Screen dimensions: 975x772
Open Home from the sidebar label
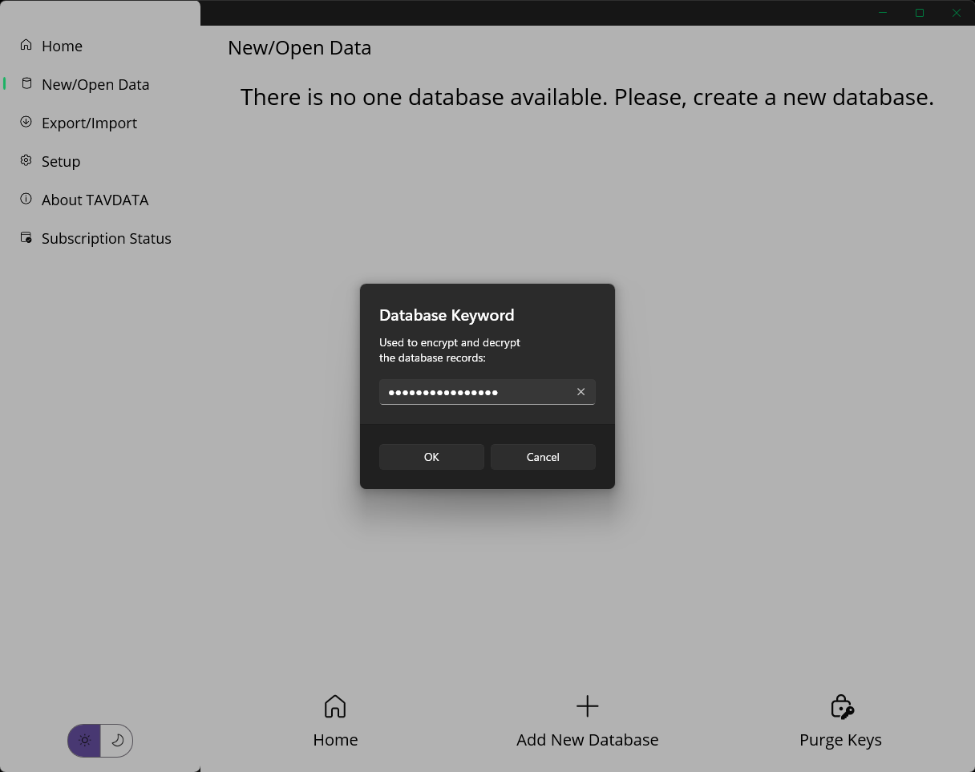pyautogui.click(x=62, y=46)
